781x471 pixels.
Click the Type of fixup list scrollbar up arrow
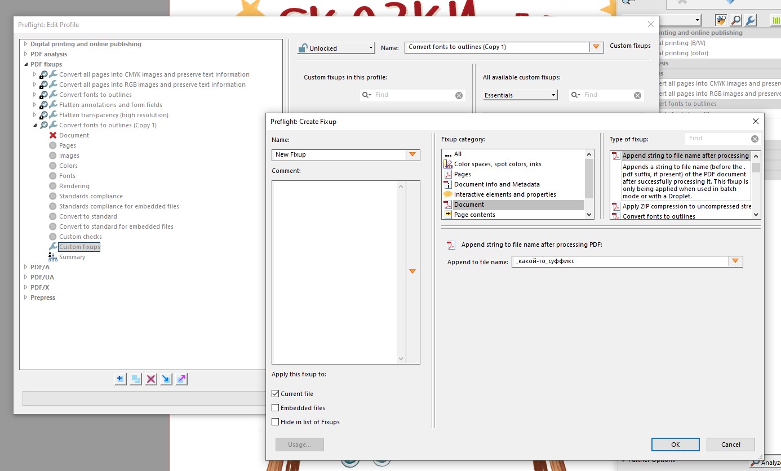click(x=756, y=155)
